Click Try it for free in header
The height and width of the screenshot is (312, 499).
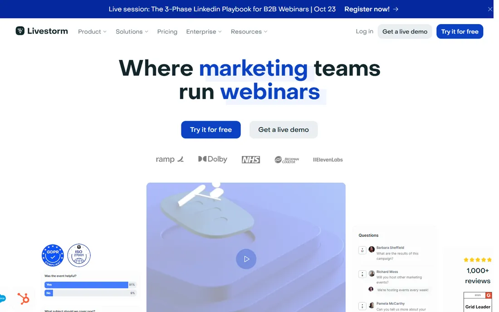click(460, 31)
